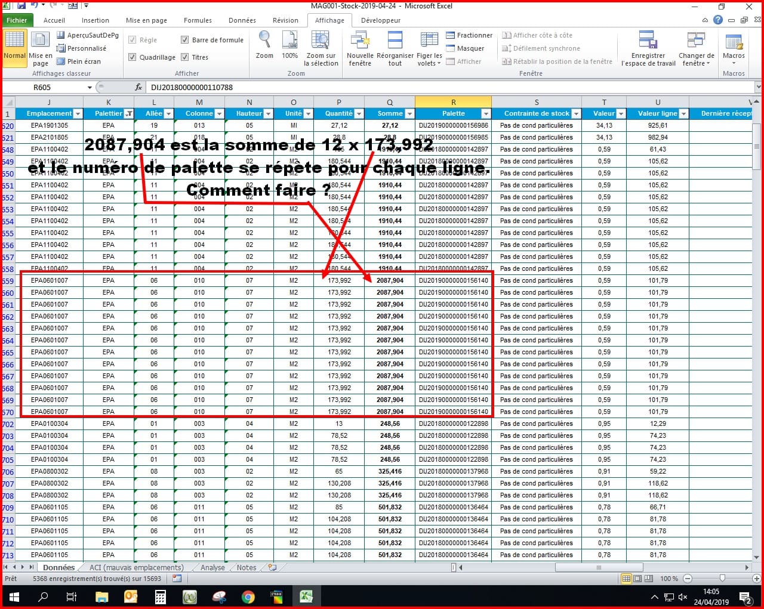The height and width of the screenshot is (609, 764).
Task: Open the Emplacement column filter dropdown
Action: (x=78, y=113)
